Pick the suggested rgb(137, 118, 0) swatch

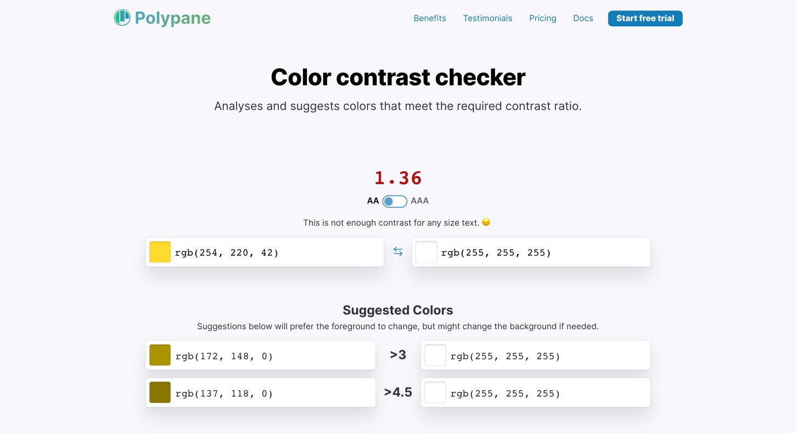click(x=160, y=393)
